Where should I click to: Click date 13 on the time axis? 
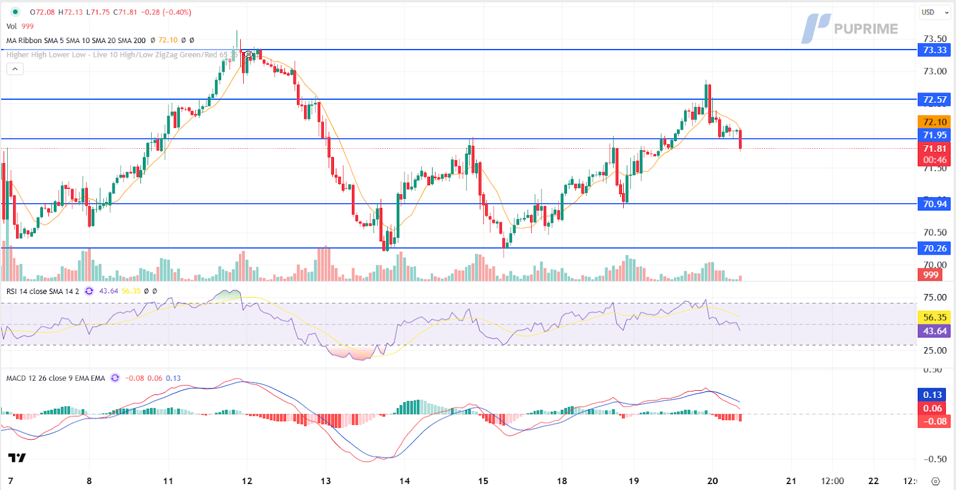tap(326, 481)
